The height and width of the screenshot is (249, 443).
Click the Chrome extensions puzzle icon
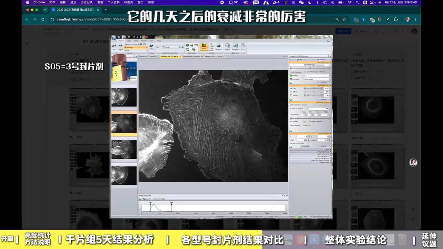396,19
